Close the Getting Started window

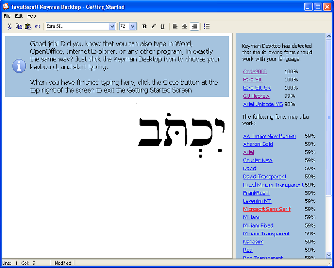[327, 7]
